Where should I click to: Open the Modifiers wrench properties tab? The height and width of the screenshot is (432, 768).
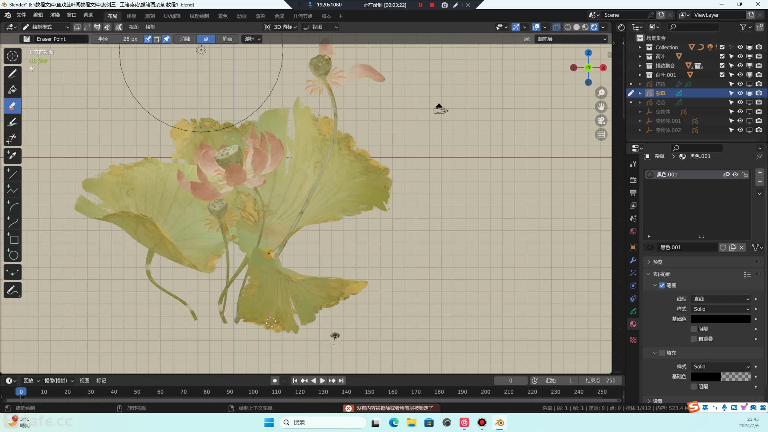(633, 260)
